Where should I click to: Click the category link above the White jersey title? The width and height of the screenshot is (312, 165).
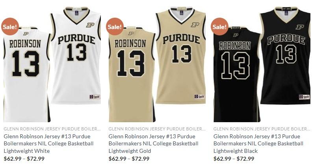coord(52,129)
